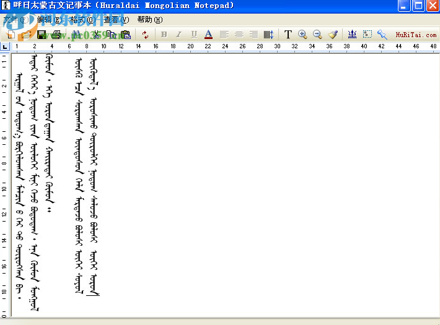440x325 pixels.
Task: Click the line spacing icon
Action: pos(268,35)
